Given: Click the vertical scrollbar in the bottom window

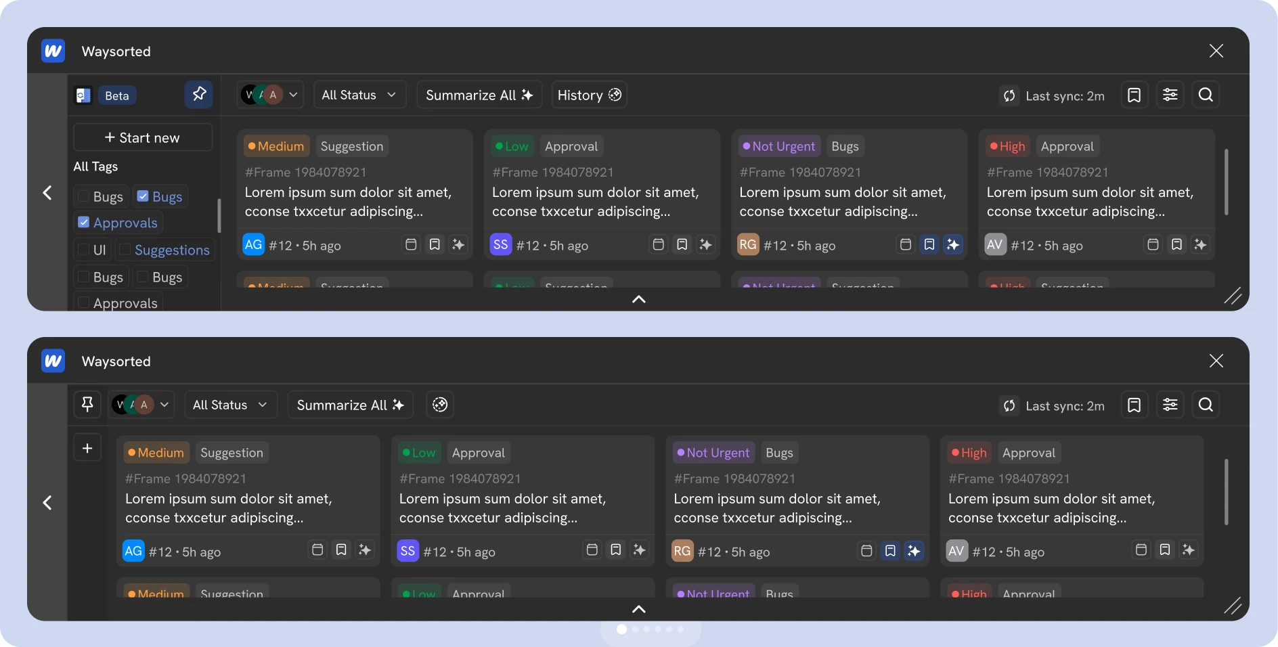Looking at the screenshot, I should 1226,492.
